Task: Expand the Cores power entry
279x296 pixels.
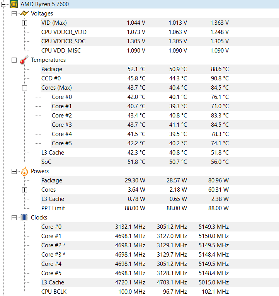Action: pyautogui.click(x=25, y=190)
